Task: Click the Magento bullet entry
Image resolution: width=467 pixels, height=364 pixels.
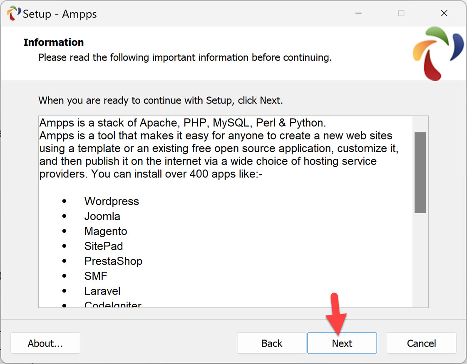Action: (x=106, y=231)
